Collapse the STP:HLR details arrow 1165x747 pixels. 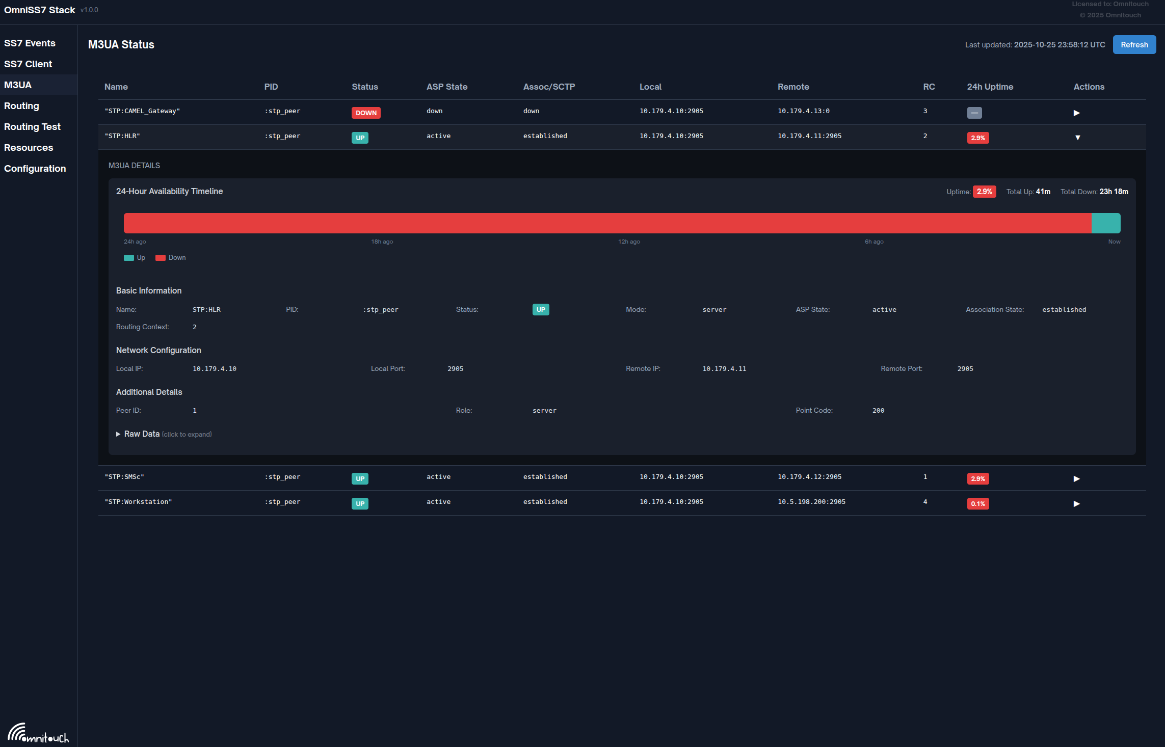1077,138
